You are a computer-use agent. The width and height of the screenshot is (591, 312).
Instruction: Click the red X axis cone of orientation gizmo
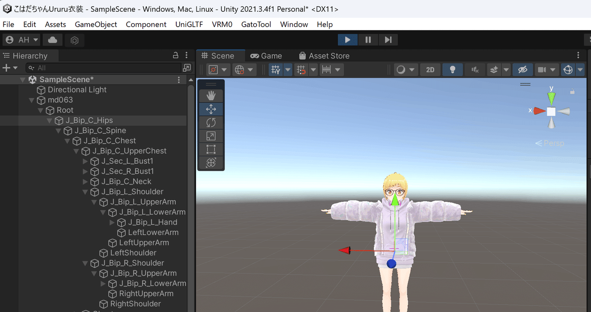click(539, 111)
